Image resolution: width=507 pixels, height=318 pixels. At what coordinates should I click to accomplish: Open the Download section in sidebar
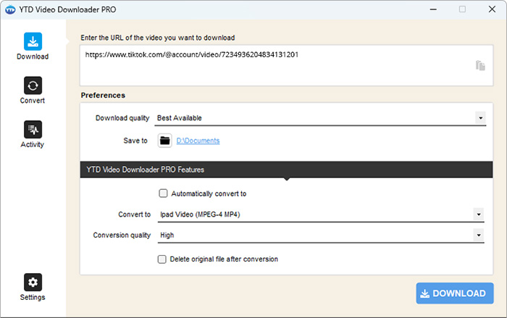(x=33, y=46)
